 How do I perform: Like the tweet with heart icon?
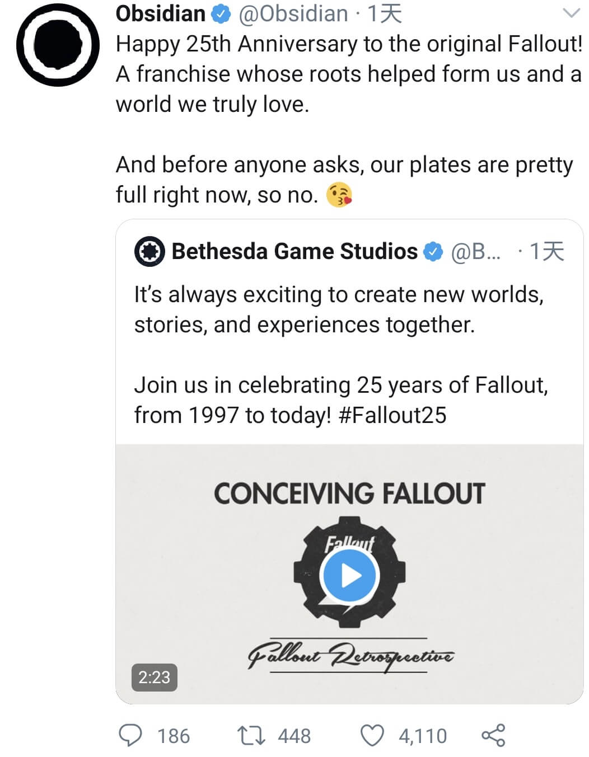pyautogui.click(x=372, y=736)
